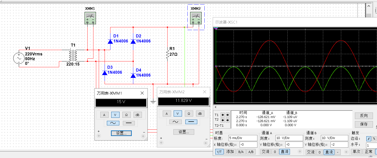377x158 pixels.
Task: Choose falling edge trigger icon
Action: (x=373, y=139)
